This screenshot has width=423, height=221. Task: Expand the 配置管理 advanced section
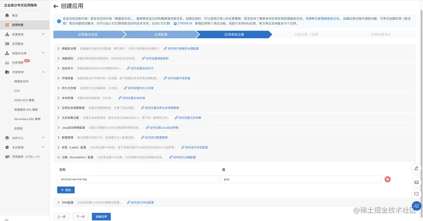(58, 137)
